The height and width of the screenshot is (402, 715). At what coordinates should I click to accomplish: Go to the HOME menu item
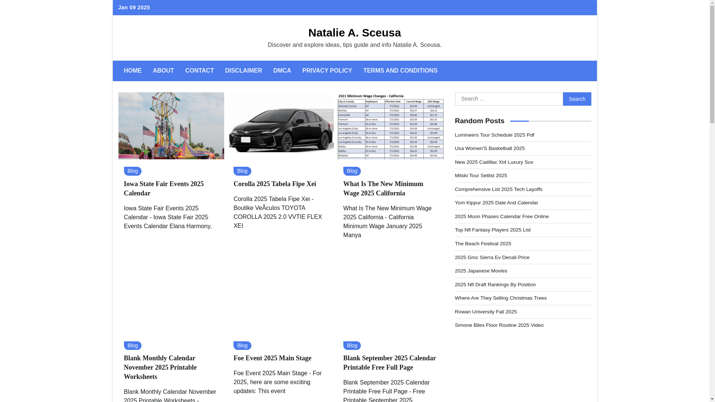pyautogui.click(x=133, y=71)
